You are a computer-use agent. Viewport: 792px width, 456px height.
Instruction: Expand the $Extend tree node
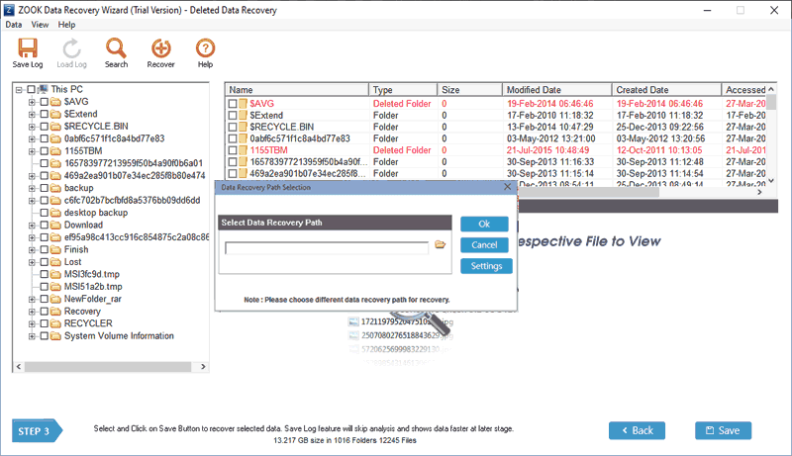pyautogui.click(x=32, y=114)
